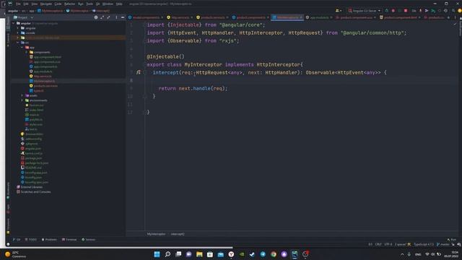Select README.md in project tree
This screenshot has width=462, height=260.
click(33, 168)
